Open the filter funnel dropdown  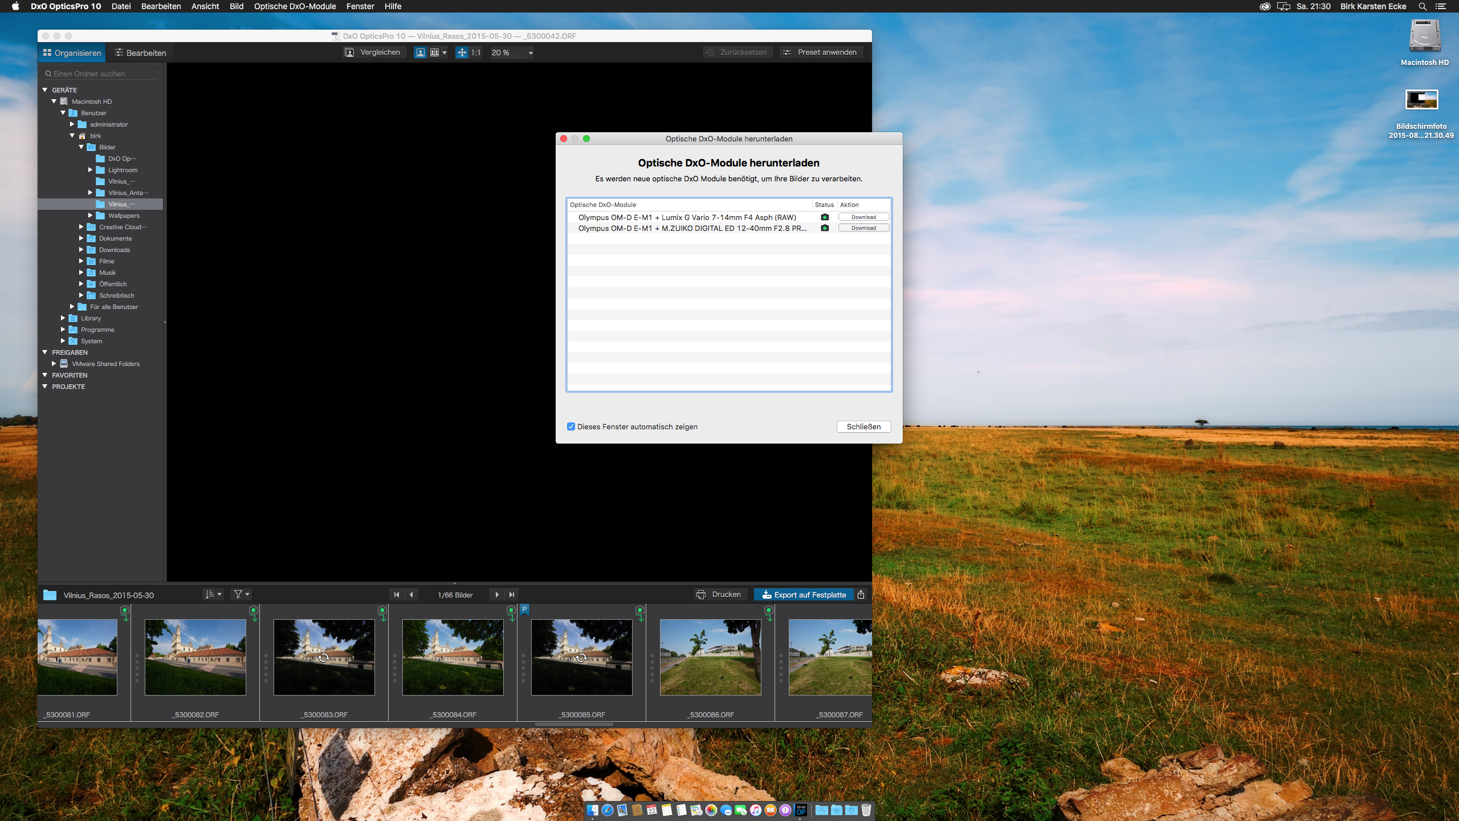coord(242,595)
